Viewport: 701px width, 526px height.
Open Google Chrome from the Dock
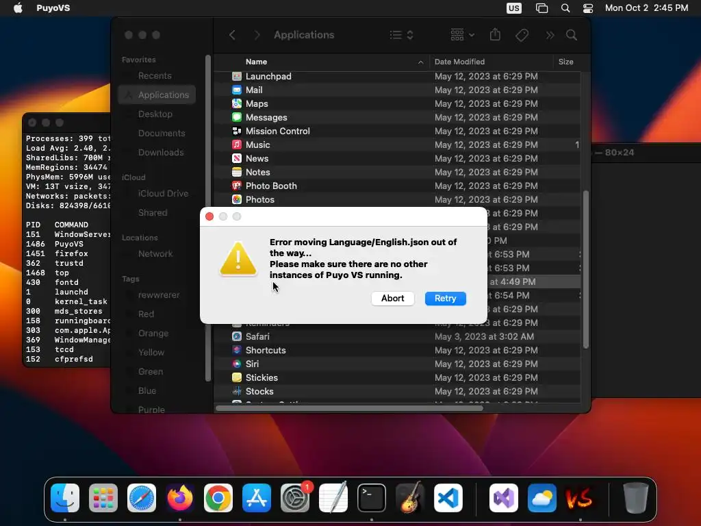pos(218,498)
